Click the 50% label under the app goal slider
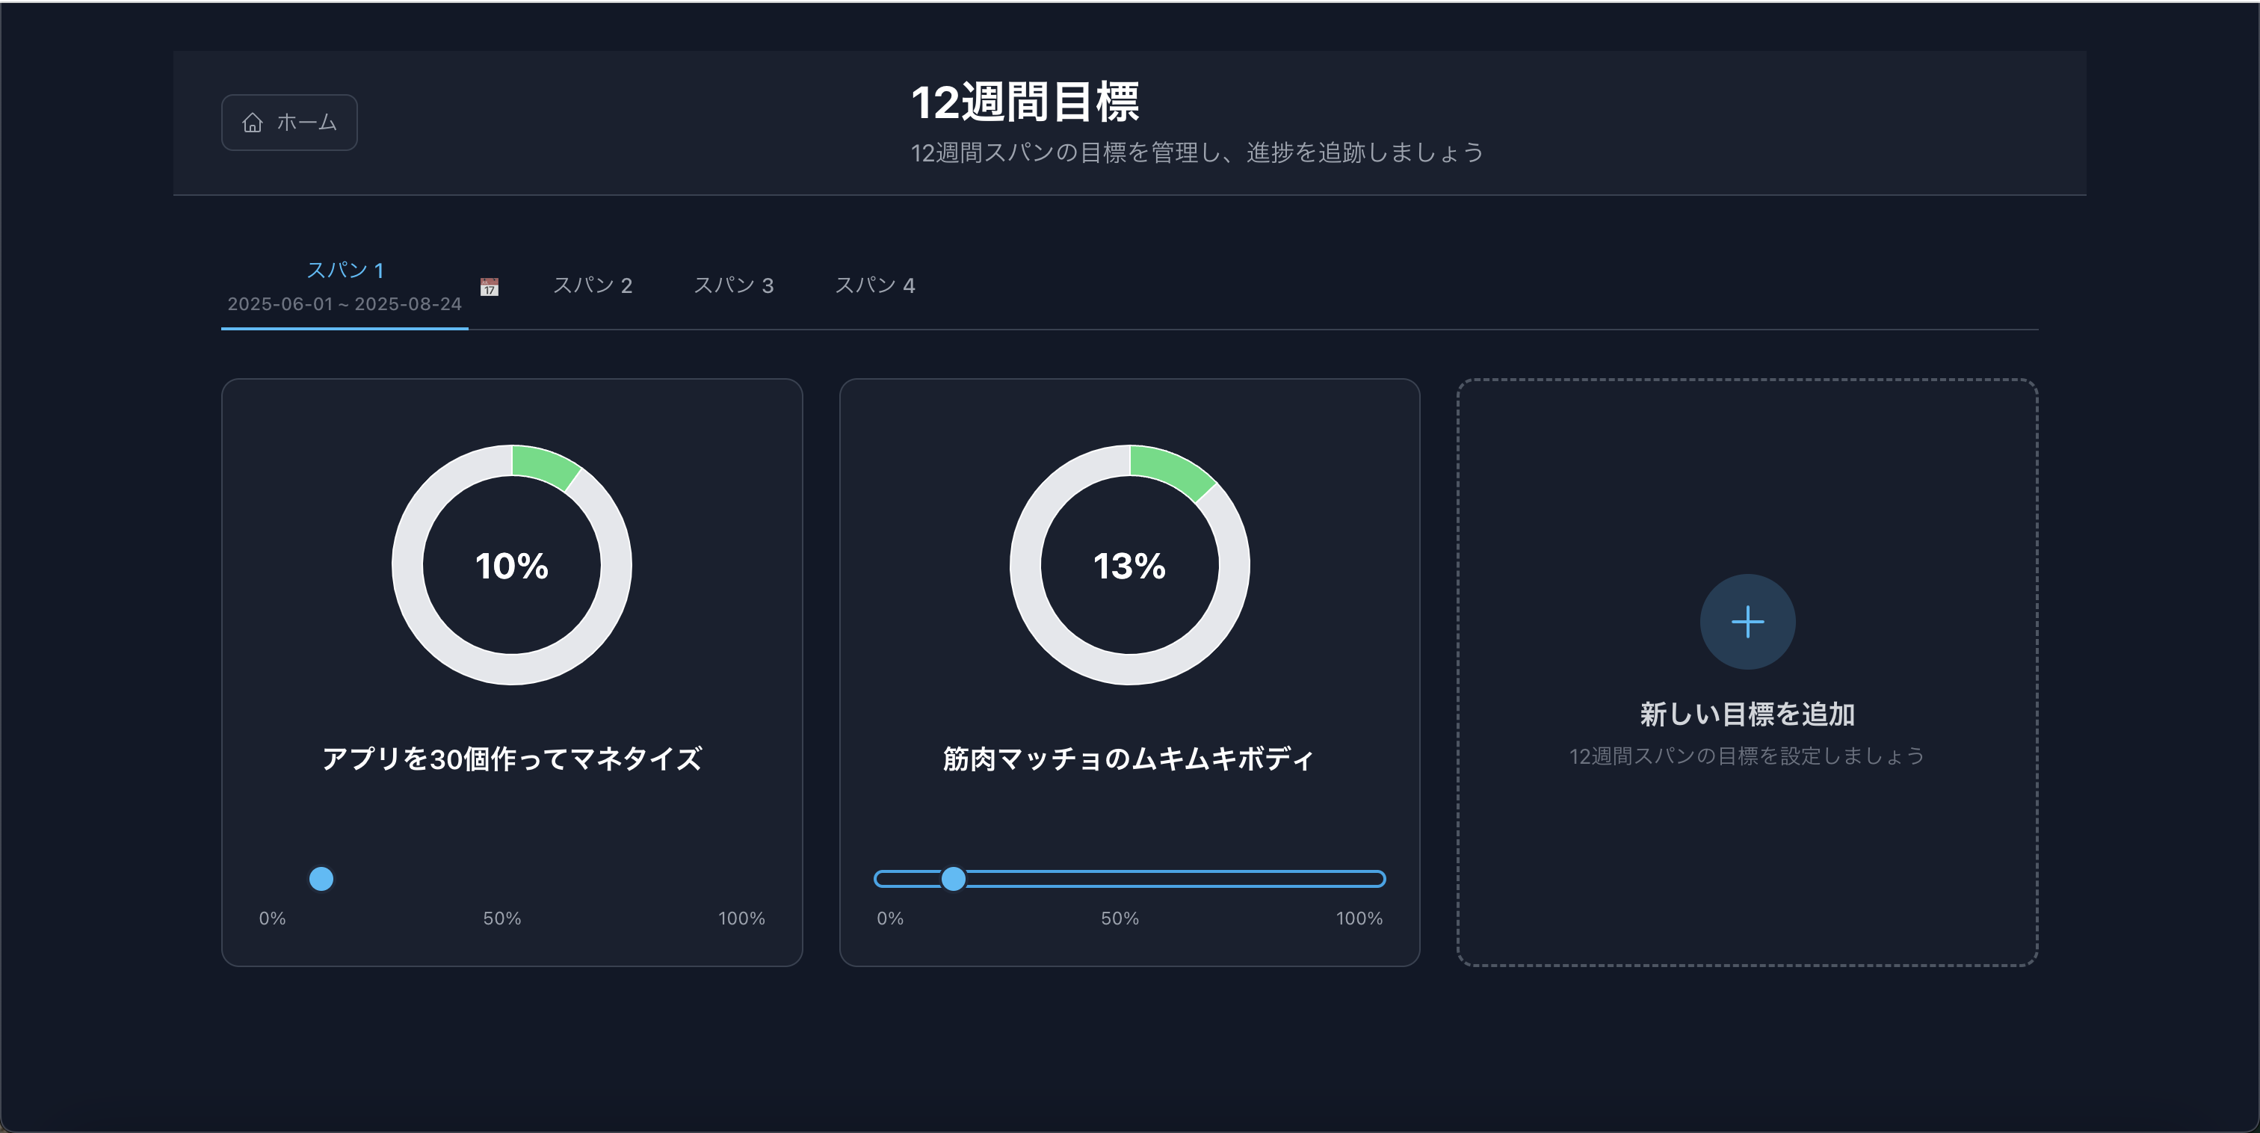Viewport: 2260px width, 1133px height. 501,918
